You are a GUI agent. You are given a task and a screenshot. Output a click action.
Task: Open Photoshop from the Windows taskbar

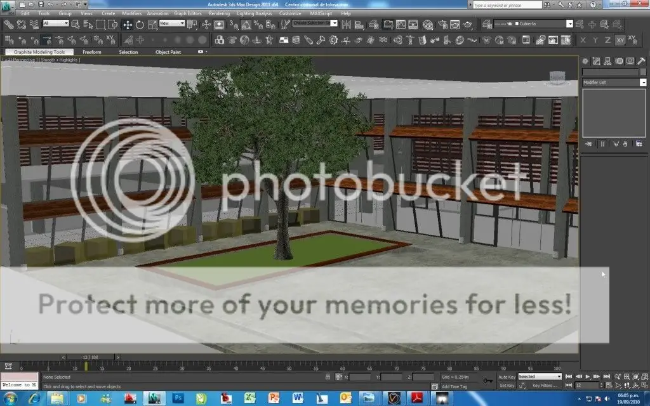pyautogui.click(x=178, y=398)
